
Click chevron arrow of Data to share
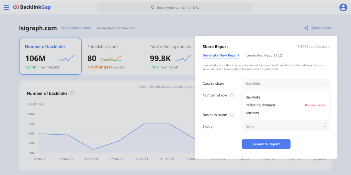(x=324, y=83)
